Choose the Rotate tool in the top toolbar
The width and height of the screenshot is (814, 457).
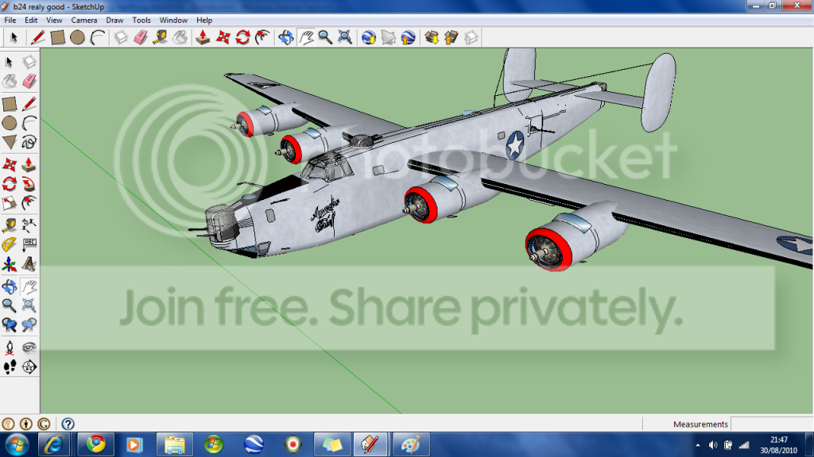pos(243,37)
